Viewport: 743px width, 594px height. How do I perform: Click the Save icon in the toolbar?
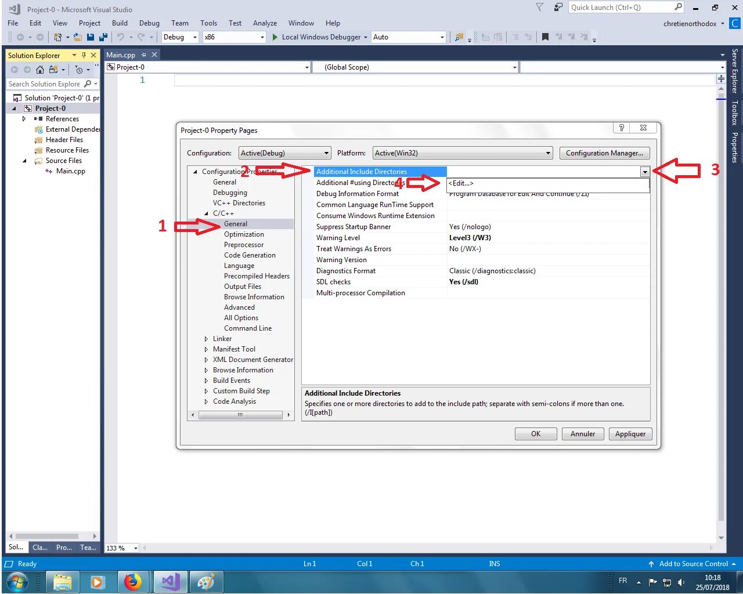point(91,37)
